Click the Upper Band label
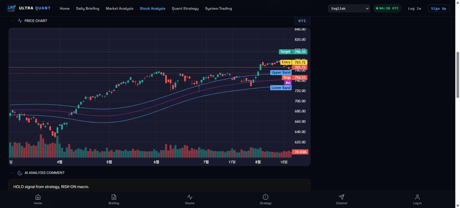The height and width of the screenshot is (208, 460). [x=281, y=72]
